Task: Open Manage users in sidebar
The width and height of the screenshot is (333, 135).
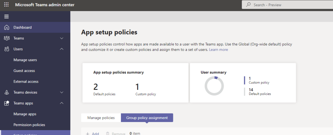Action: 25,60
